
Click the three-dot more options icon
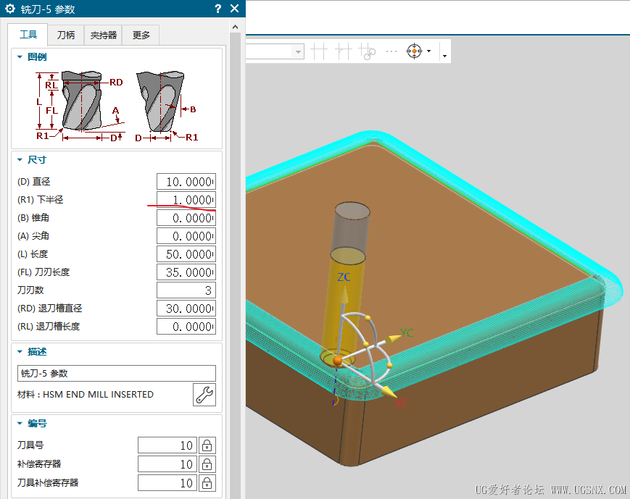point(391,51)
